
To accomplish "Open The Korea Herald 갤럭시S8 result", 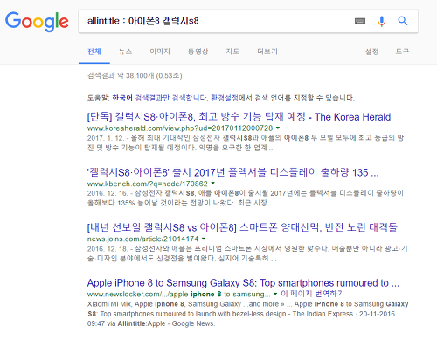I will 239,117.
